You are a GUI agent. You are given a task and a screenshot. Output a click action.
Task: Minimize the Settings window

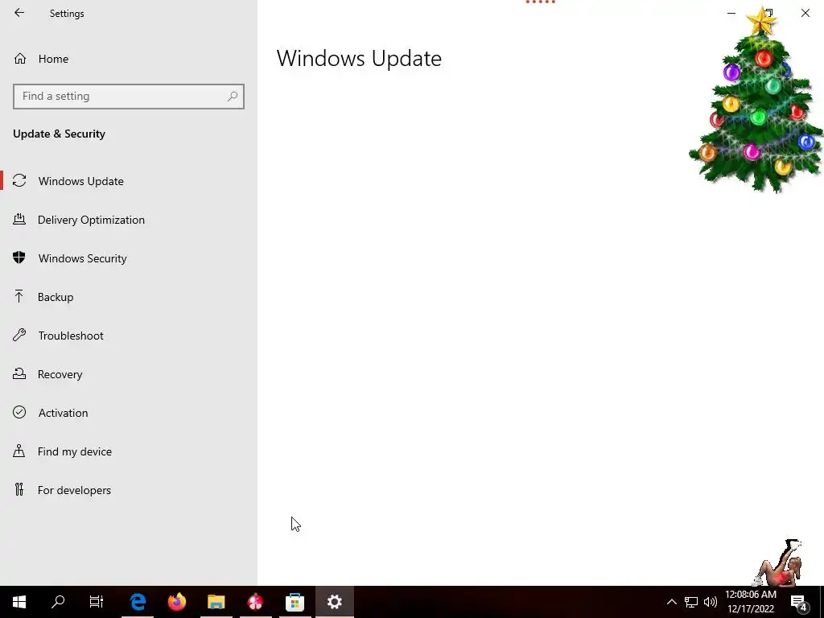[731, 13]
